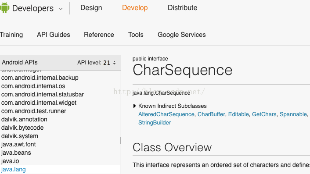Select the Develop tab
The width and height of the screenshot is (310, 174).
coord(135,8)
